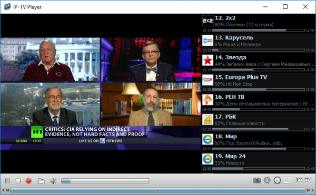Click the РБК channel logo
316x195 pixels.
(x=208, y=119)
